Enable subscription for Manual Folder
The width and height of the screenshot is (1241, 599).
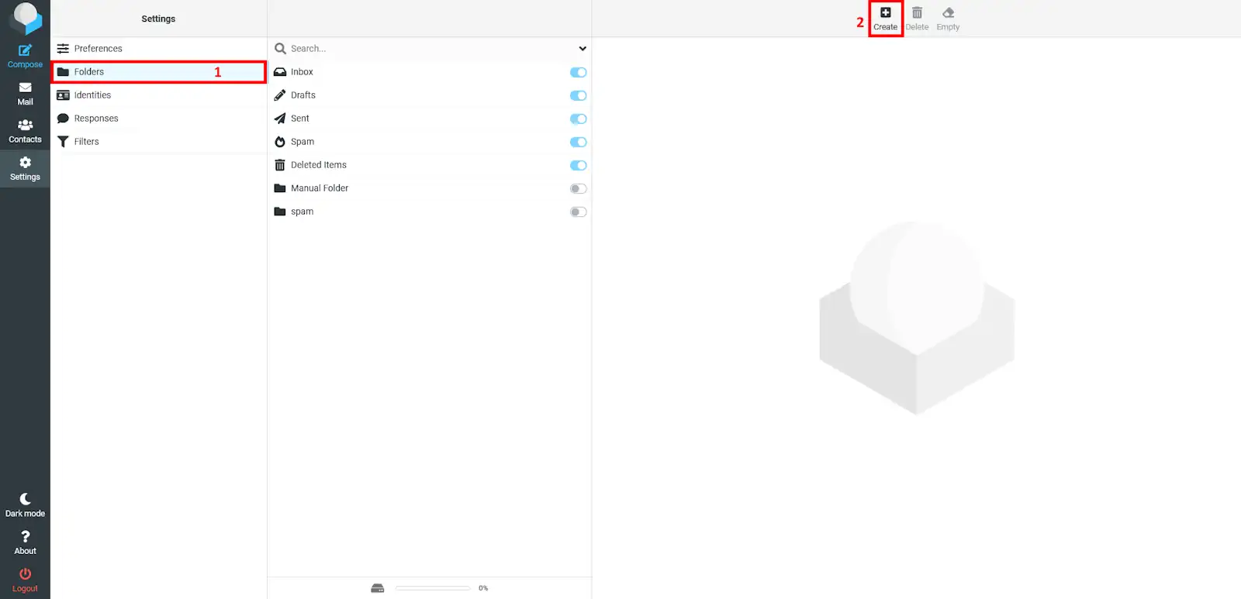click(x=578, y=188)
